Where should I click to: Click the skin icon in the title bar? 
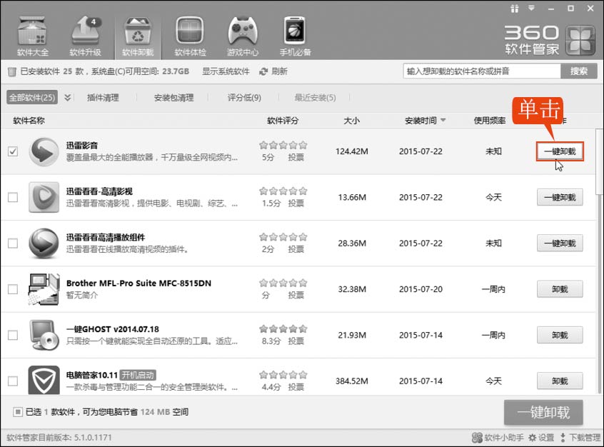[515, 9]
